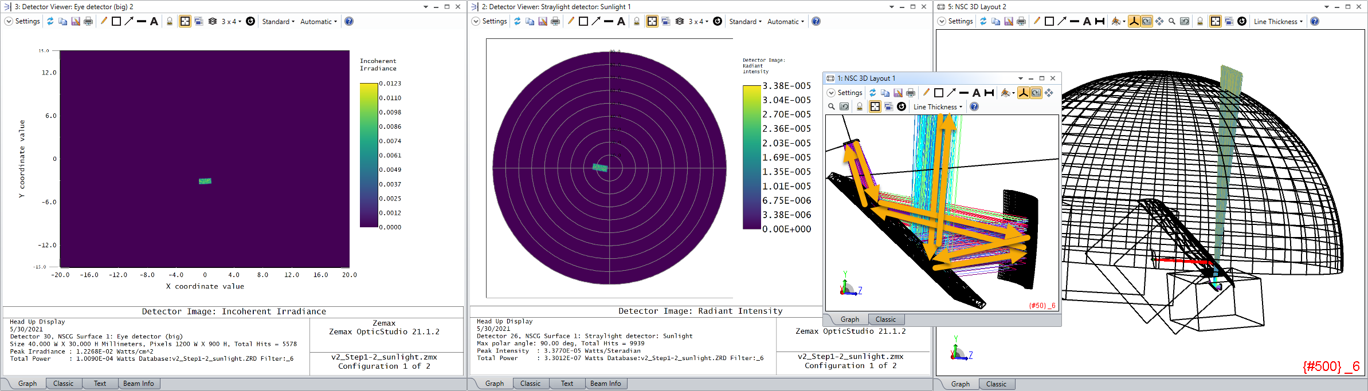Refresh the Straylight detector viewer
This screenshot has width=1368, height=391.
517,21
